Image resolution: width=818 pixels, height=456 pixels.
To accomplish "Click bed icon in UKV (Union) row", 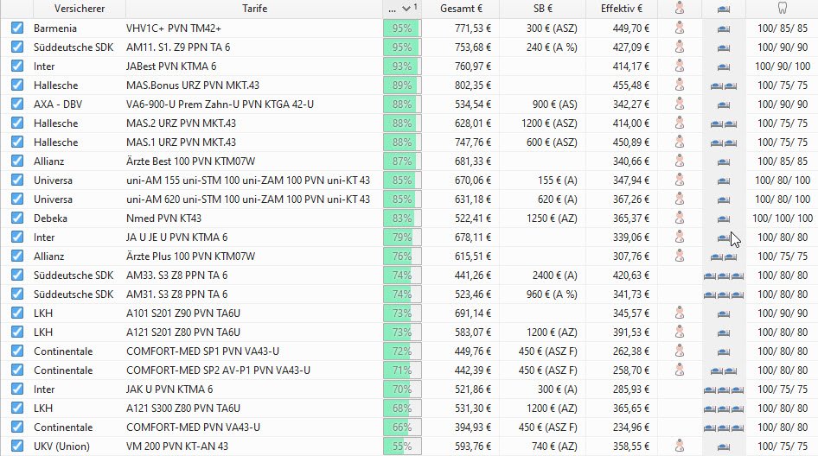I will click(x=724, y=447).
